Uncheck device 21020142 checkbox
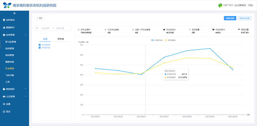The image size is (257, 126). (x=39, y=48)
